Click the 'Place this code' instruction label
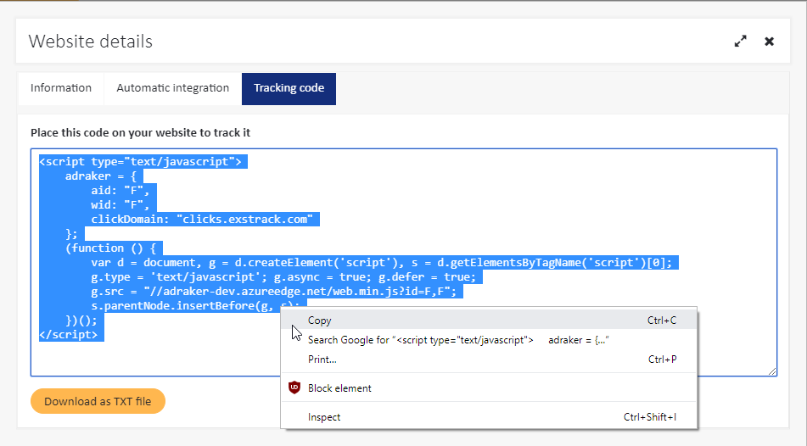The image size is (807, 446). point(141,133)
